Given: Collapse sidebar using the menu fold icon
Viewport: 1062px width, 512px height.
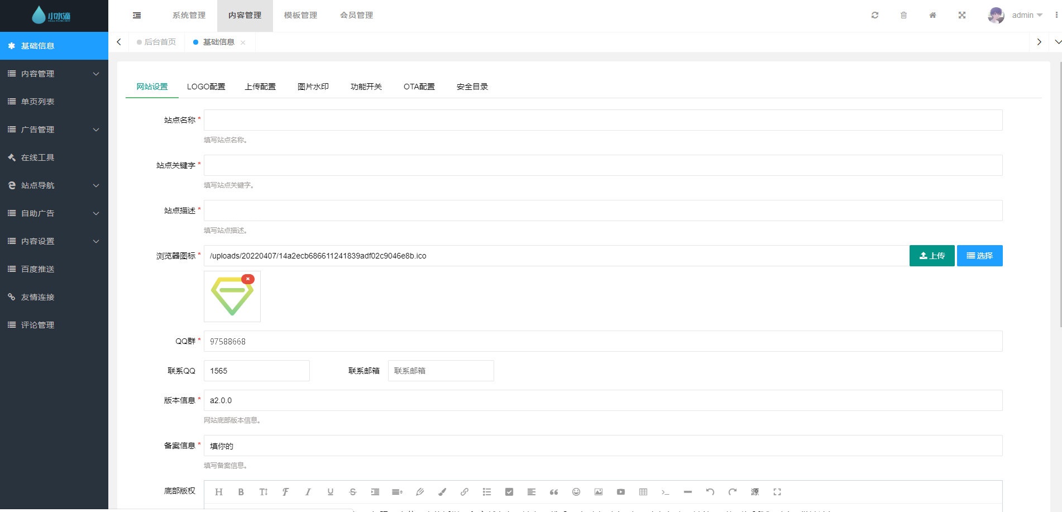Looking at the screenshot, I should point(137,15).
